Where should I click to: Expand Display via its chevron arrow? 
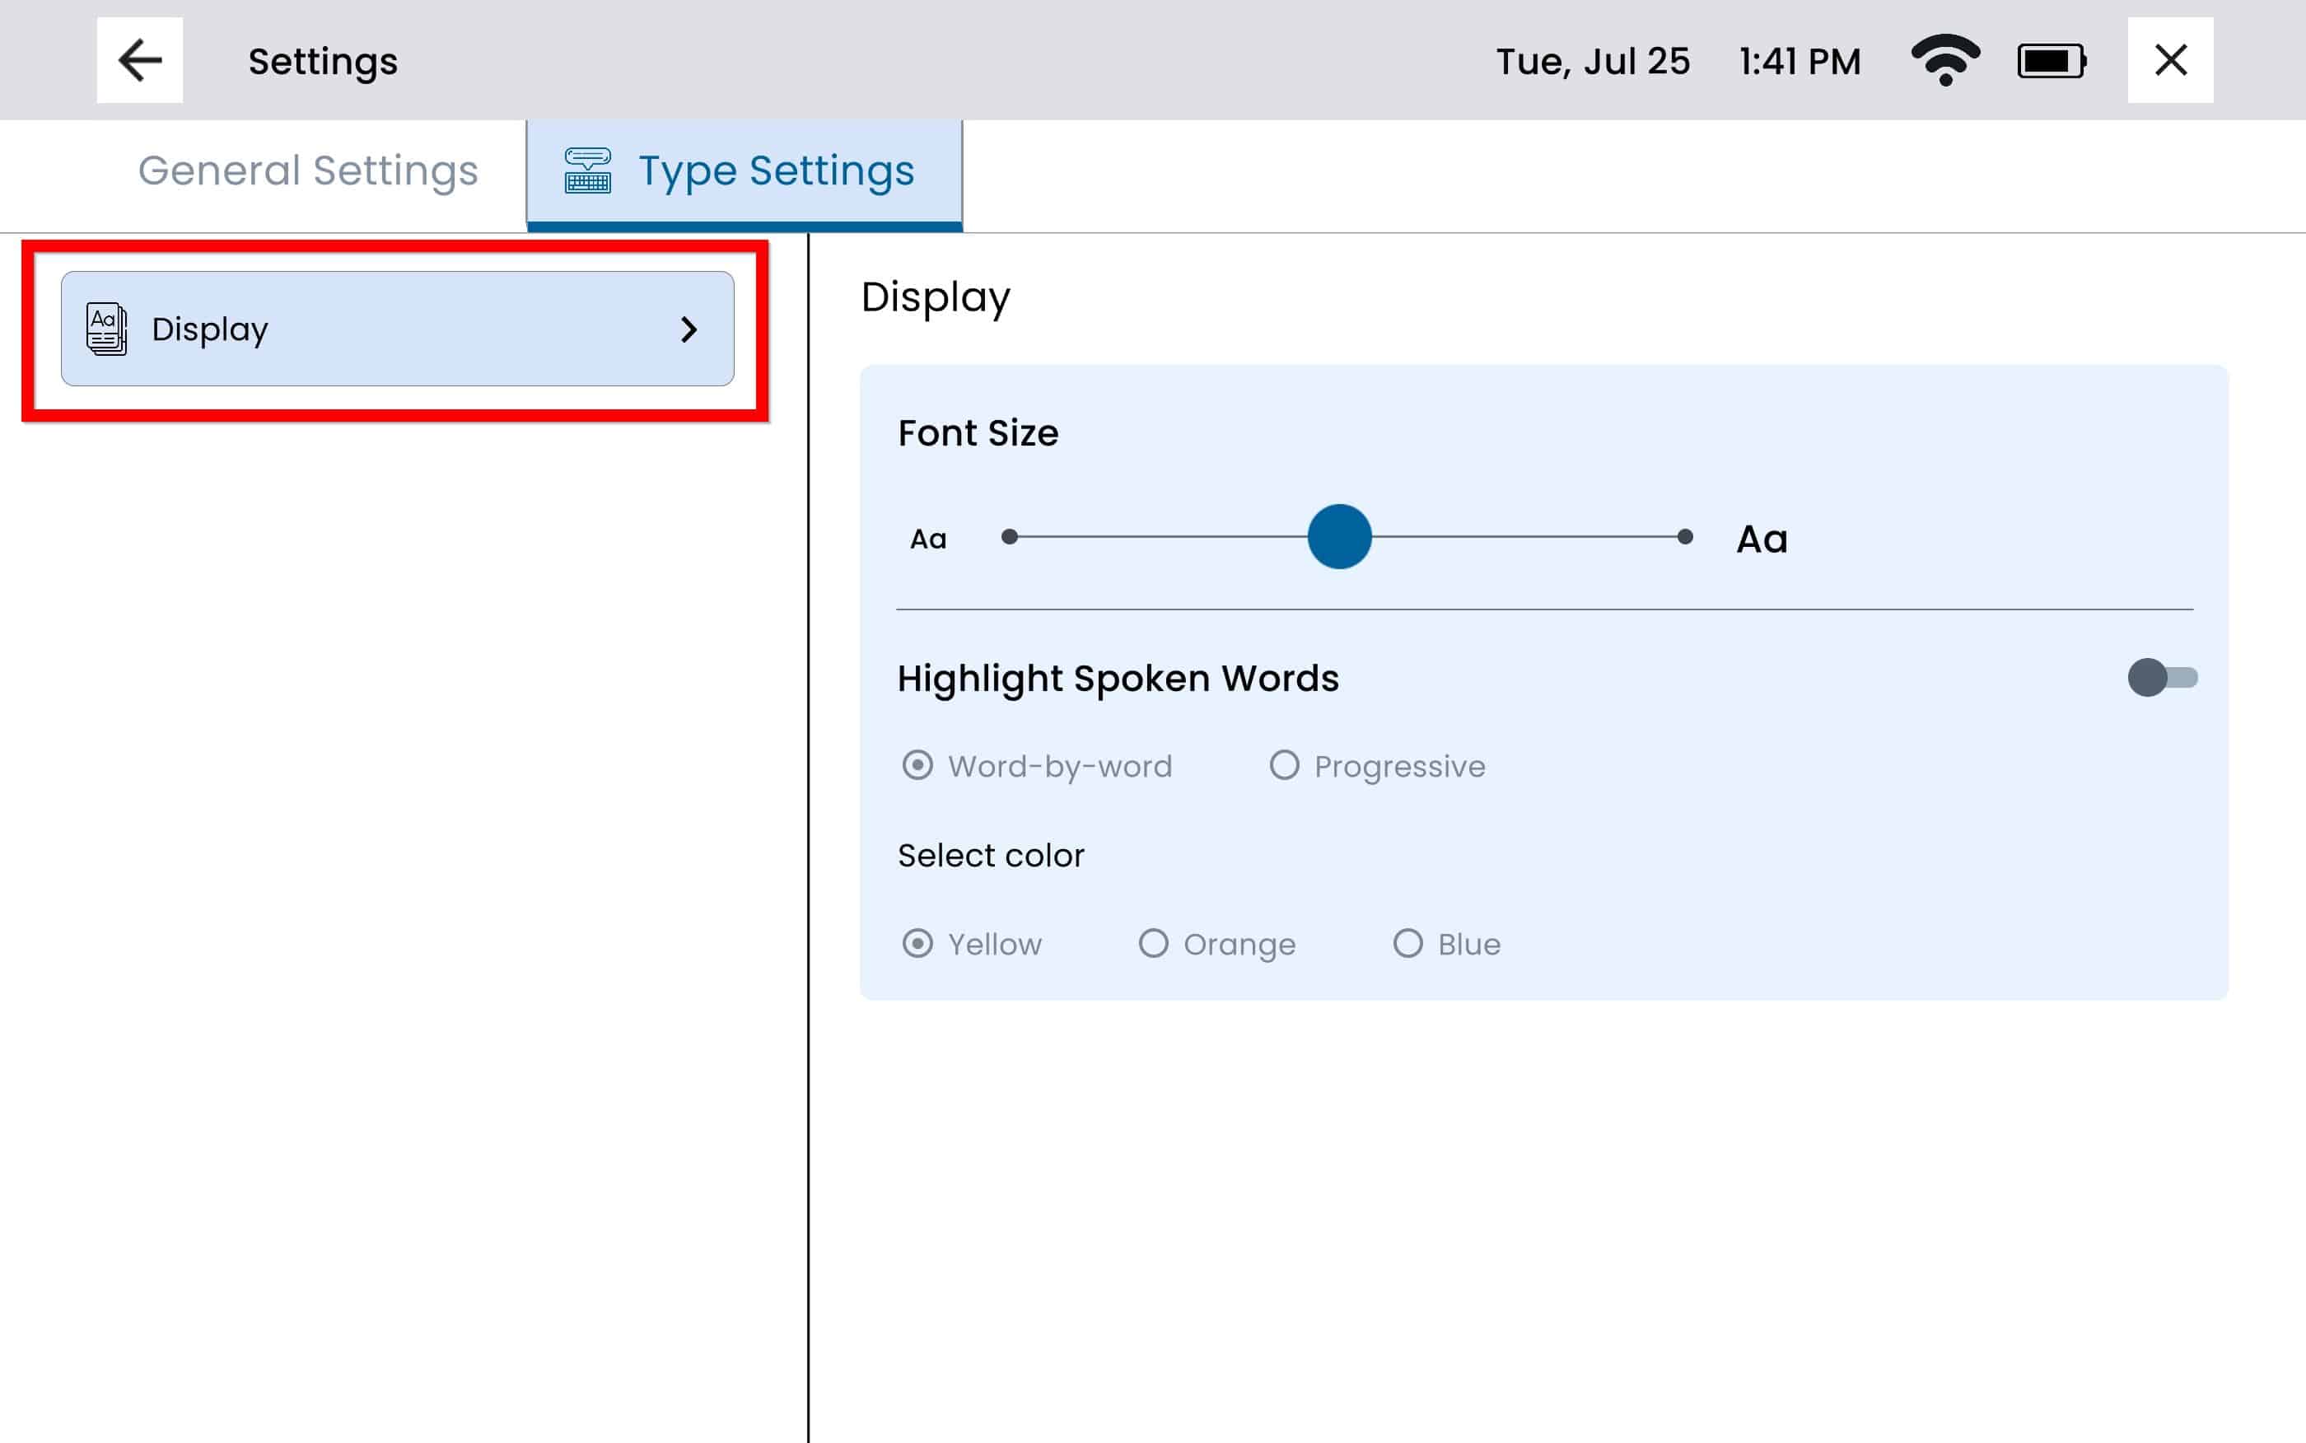click(x=689, y=329)
